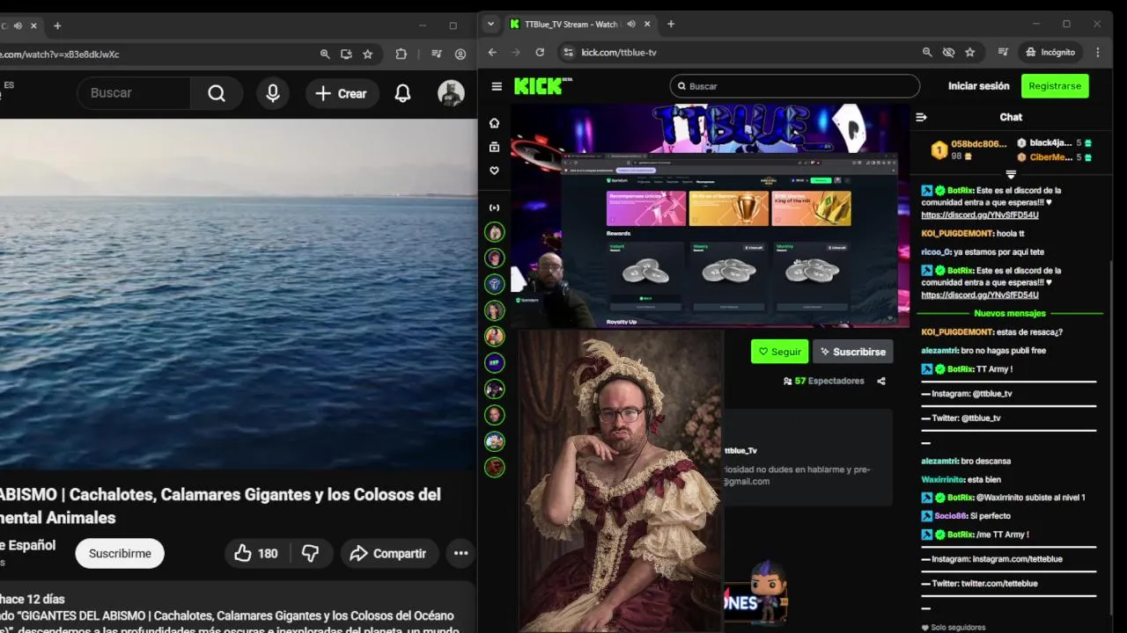1127x633 pixels.
Task: Like the YouTube video with 180 likes
Action: click(x=255, y=553)
